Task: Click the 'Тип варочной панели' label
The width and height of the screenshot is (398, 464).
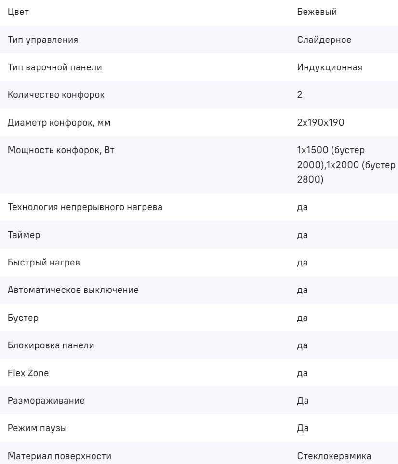Action: point(48,67)
